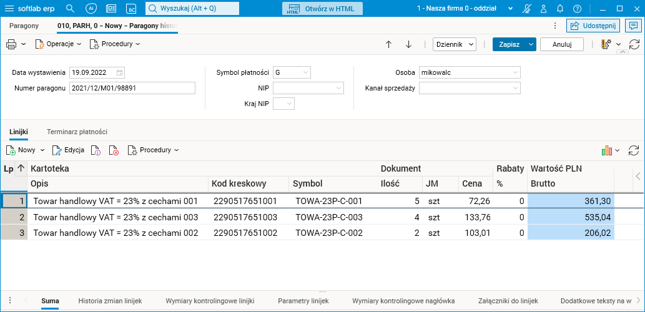Refresh the lines grid
The height and width of the screenshot is (312, 645).
click(x=634, y=150)
